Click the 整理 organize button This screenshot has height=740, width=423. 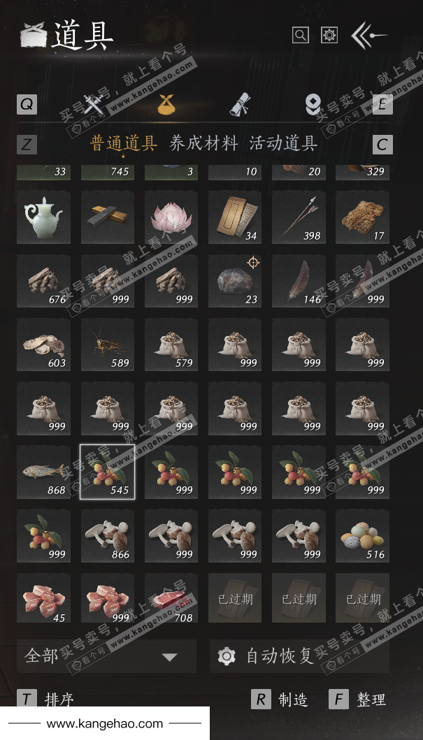357,699
